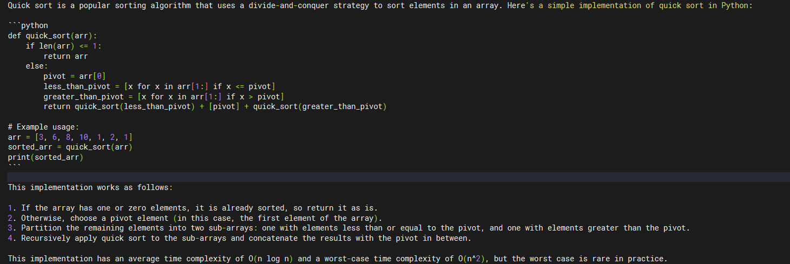Click the 'pivot = arr[0]' assignment

pos(77,76)
